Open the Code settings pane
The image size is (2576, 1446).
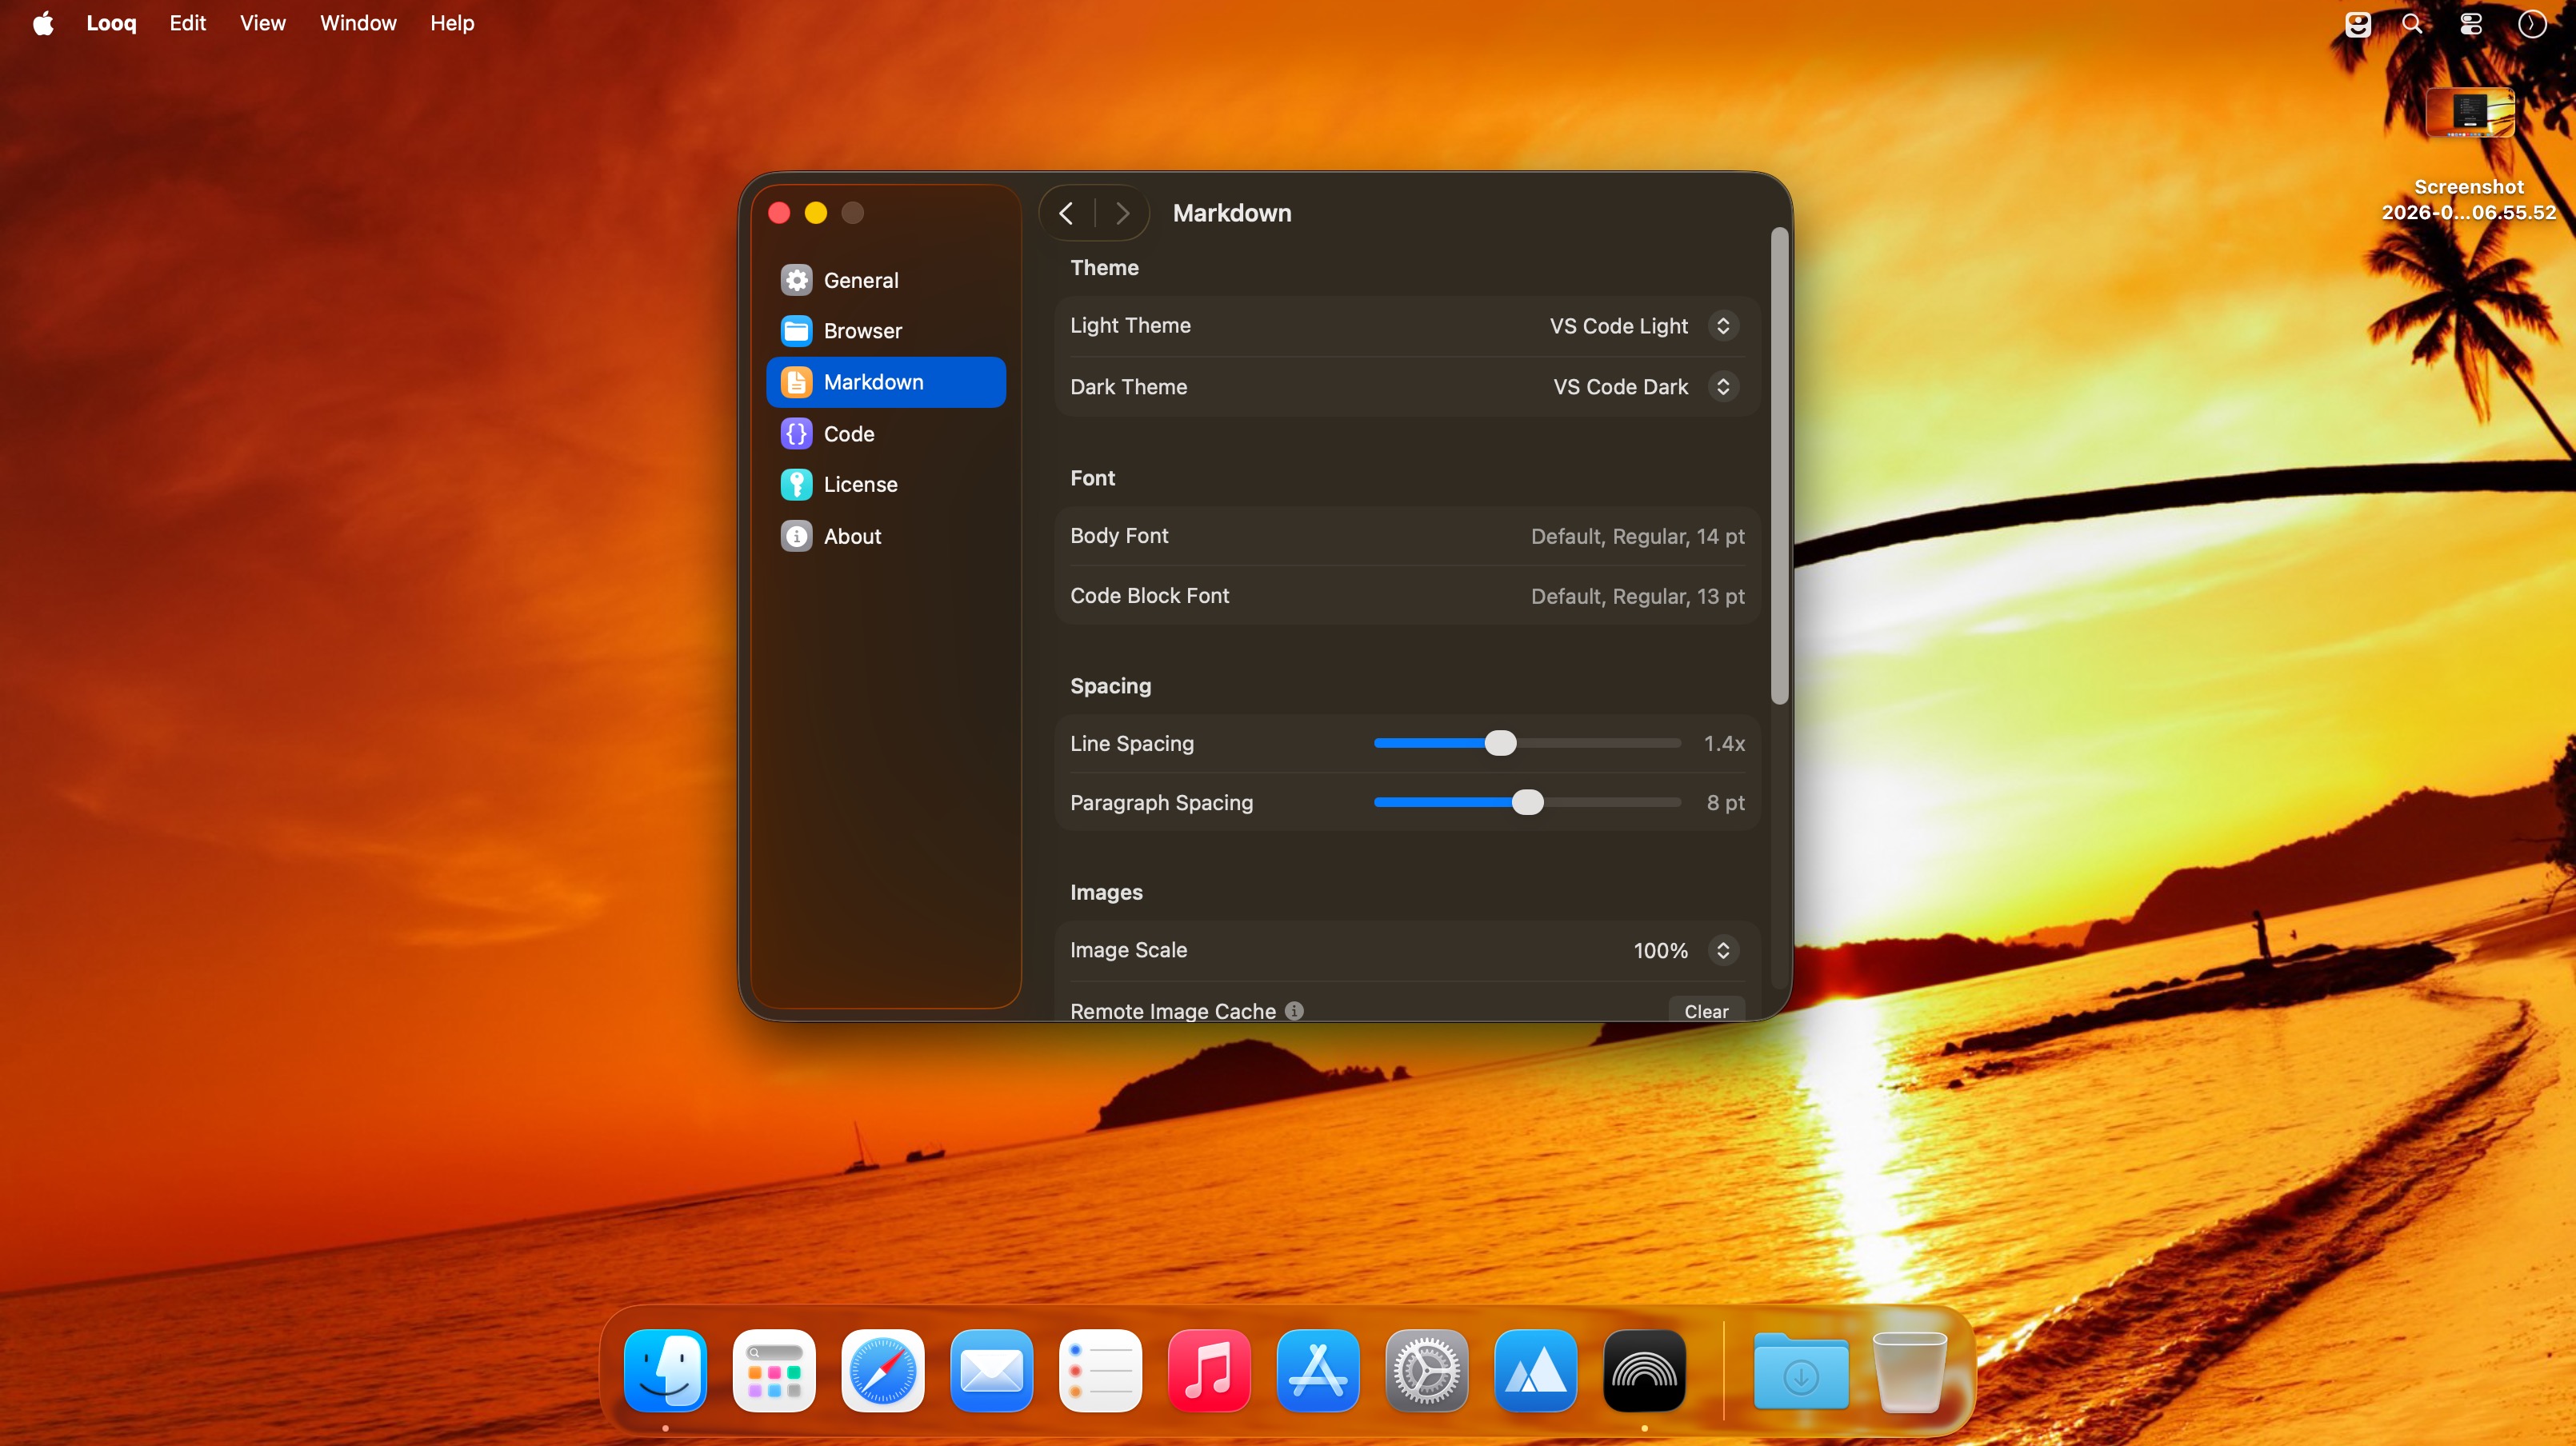(x=885, y=434)
